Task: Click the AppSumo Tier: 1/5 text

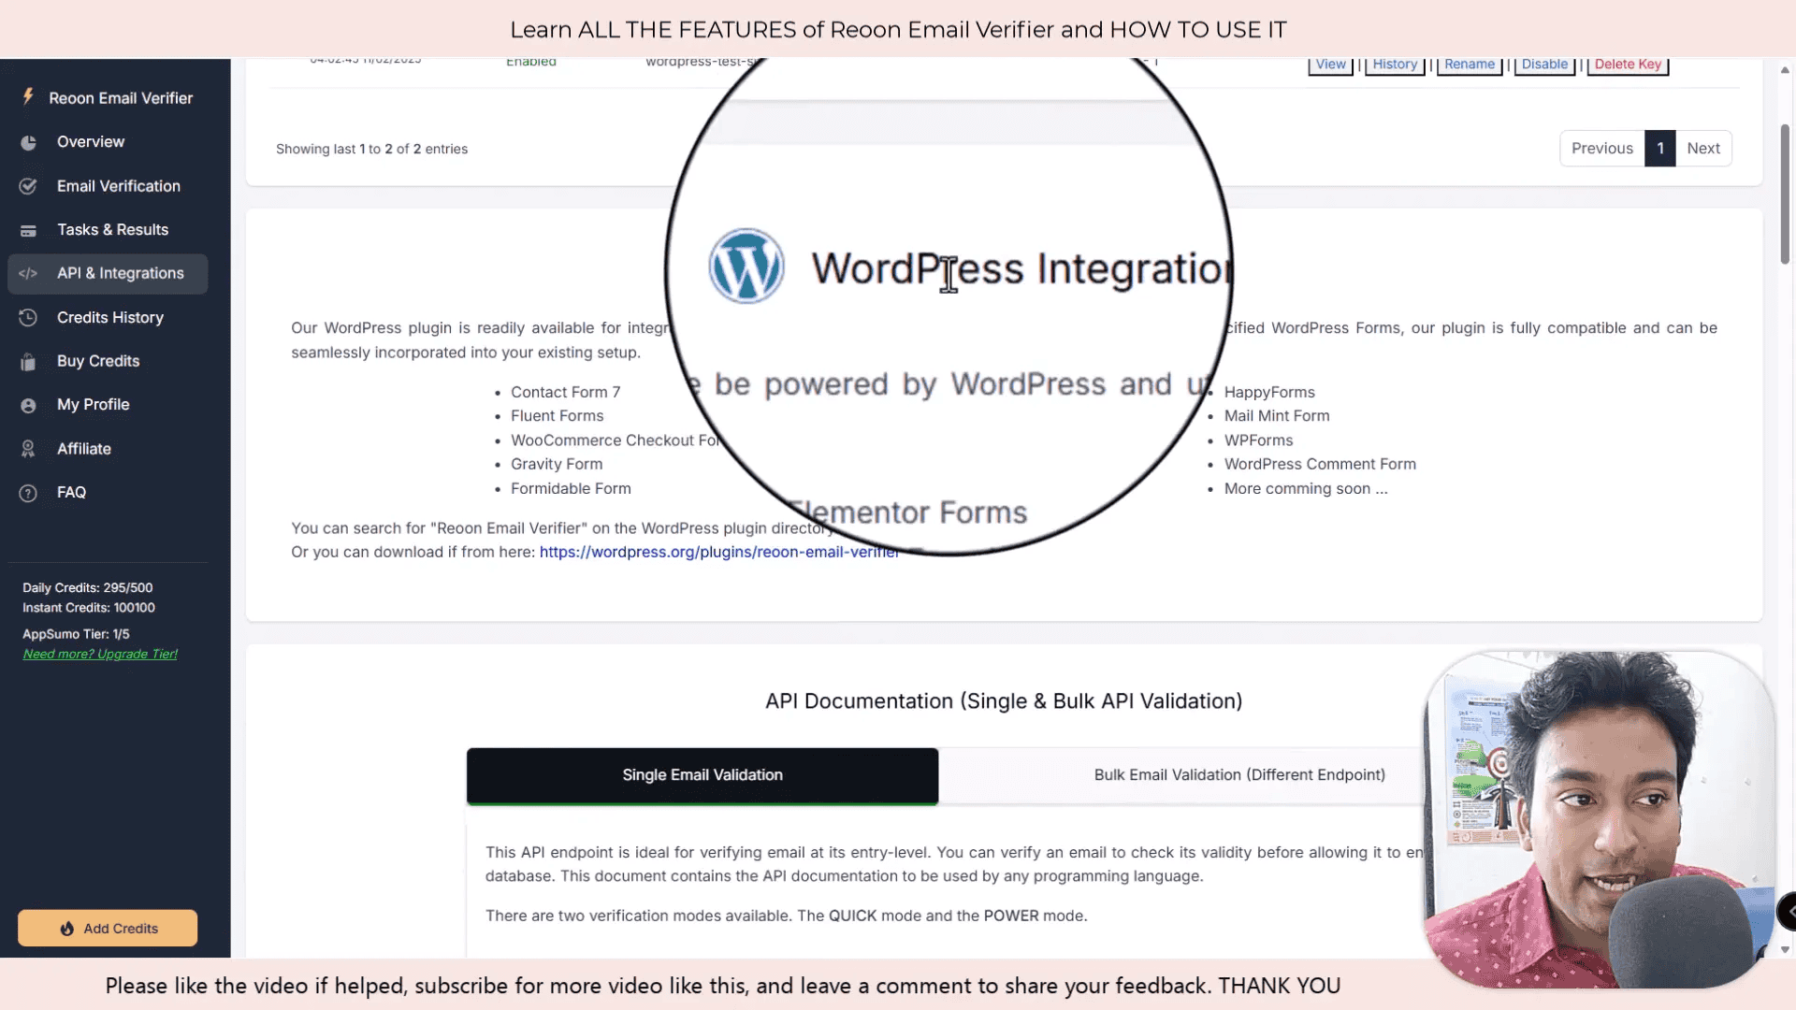Action: [x=76, y=634]
